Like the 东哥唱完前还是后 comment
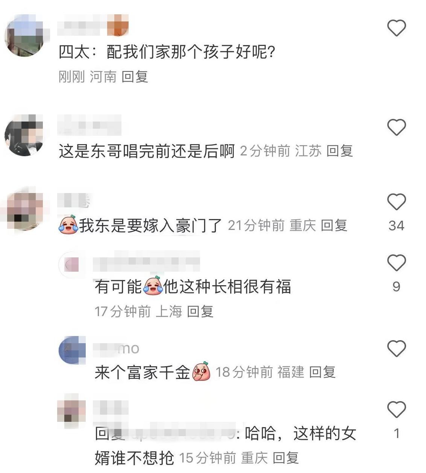 397,127
